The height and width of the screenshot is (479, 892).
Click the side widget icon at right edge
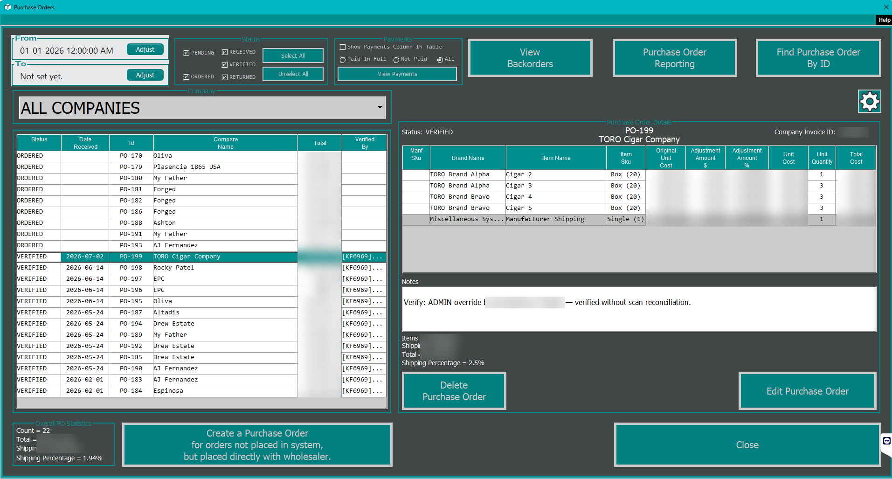click(886, 441)
